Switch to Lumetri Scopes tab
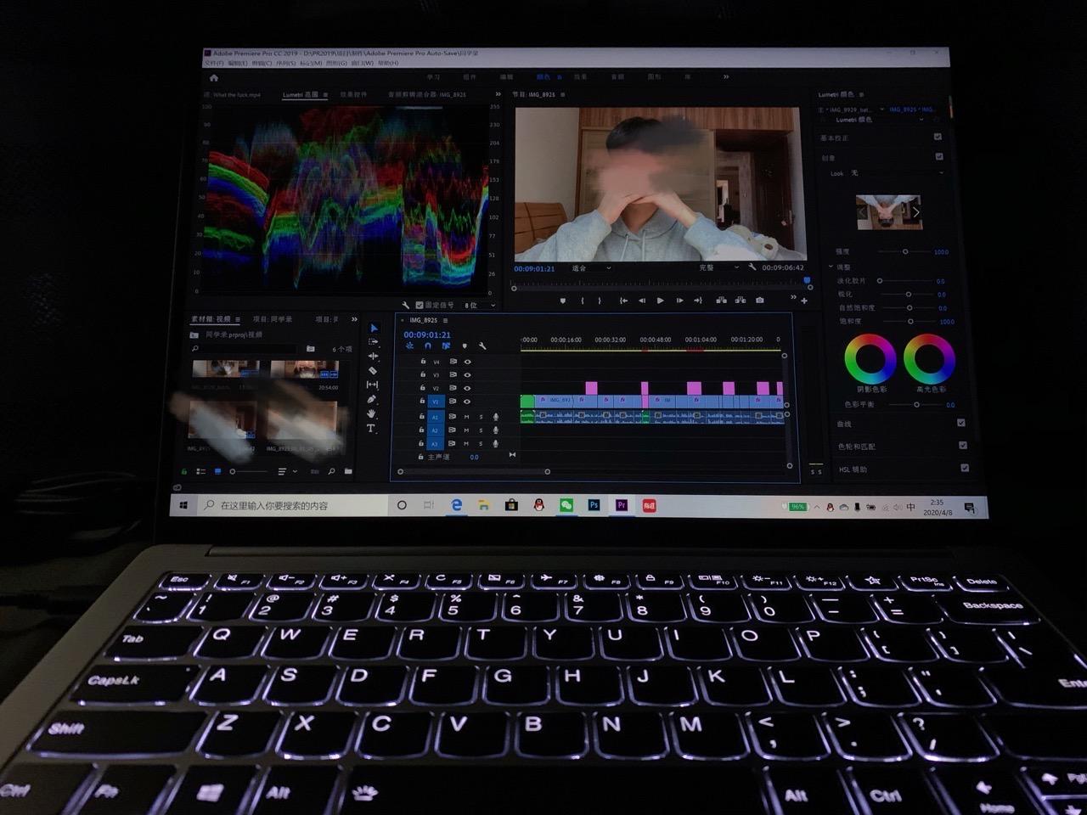Image resolution: width=1087 pixels, height=815 pixels. tap(300, 94)
